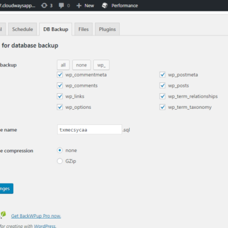Click the plus icon beside New
Viewport: 228px width, 228px height.
(x=79, y=6)
